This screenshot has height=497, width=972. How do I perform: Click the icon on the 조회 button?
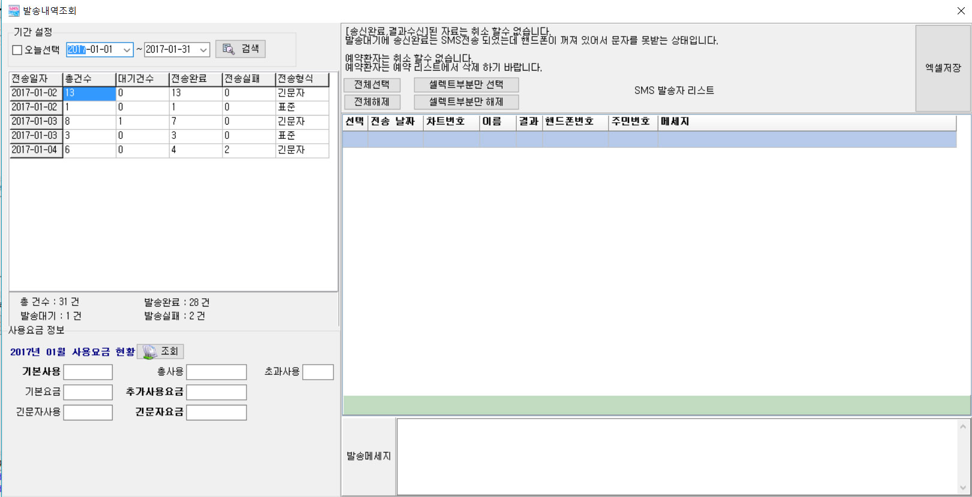(x=149, y=352)
